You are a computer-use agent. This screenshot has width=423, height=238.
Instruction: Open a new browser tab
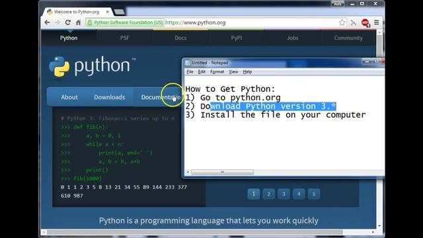click(x=119, y=12)
